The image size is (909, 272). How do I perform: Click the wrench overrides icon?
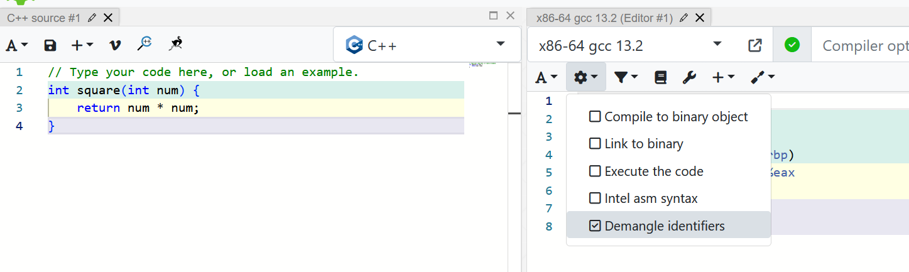pyautogui.click(x=689, y=77)
